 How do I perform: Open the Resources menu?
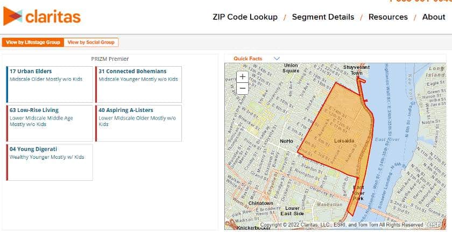388,17
